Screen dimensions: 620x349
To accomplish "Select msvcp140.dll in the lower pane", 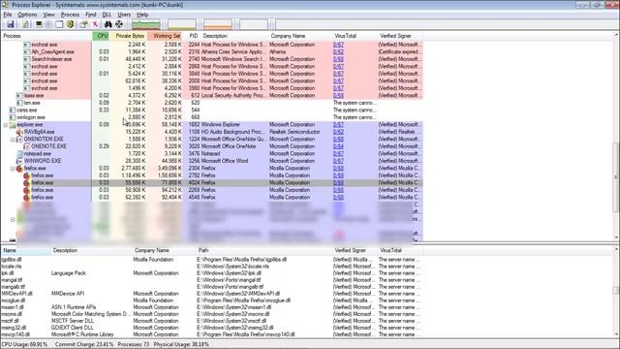I will click(x=211, y=334).
